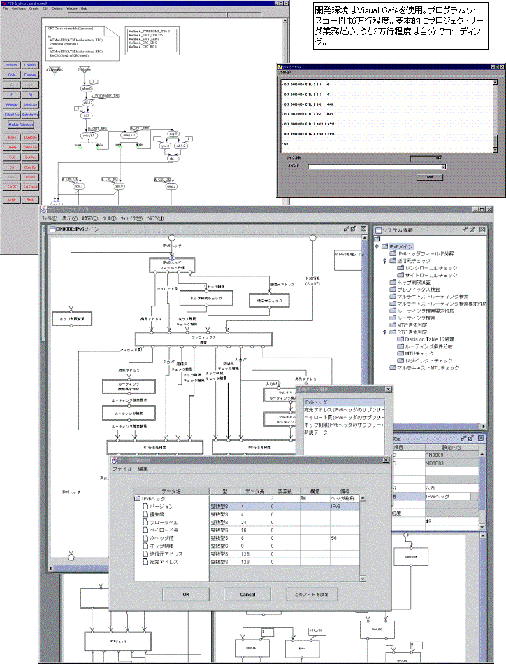Click the システム情報 panel title icon
Screen dimensions: 506x664
pyautogui.click(x=378, y=230)
